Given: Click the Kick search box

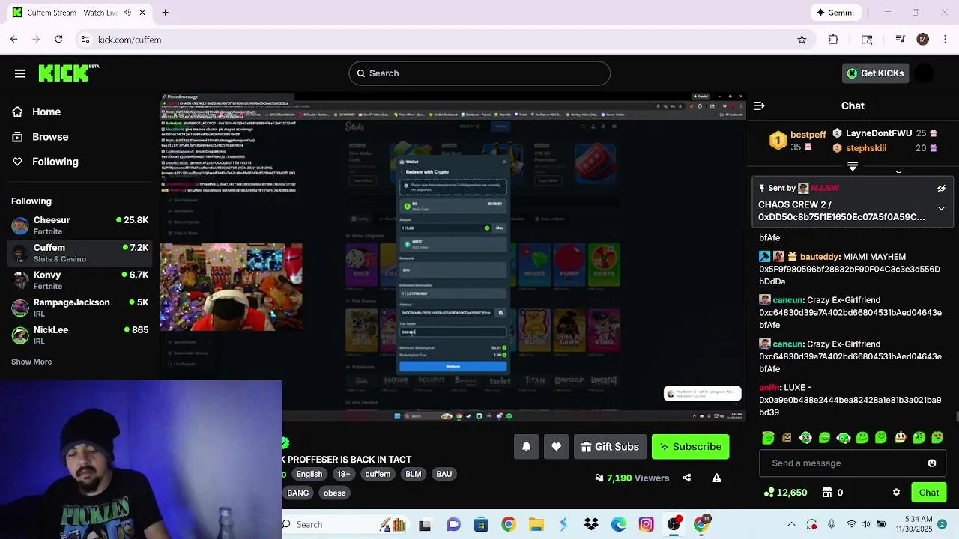Looking at the screenshot, I should 479,73.
